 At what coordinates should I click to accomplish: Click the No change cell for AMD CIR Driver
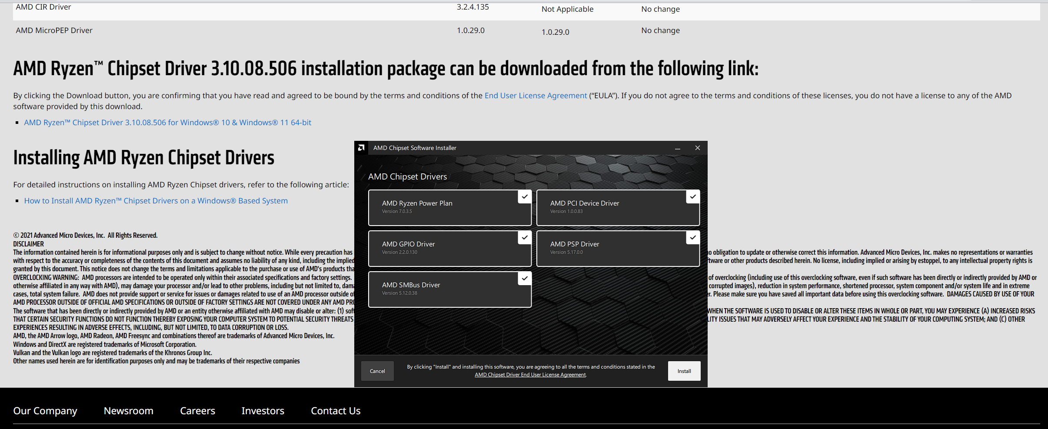click(x=660, y=9)
